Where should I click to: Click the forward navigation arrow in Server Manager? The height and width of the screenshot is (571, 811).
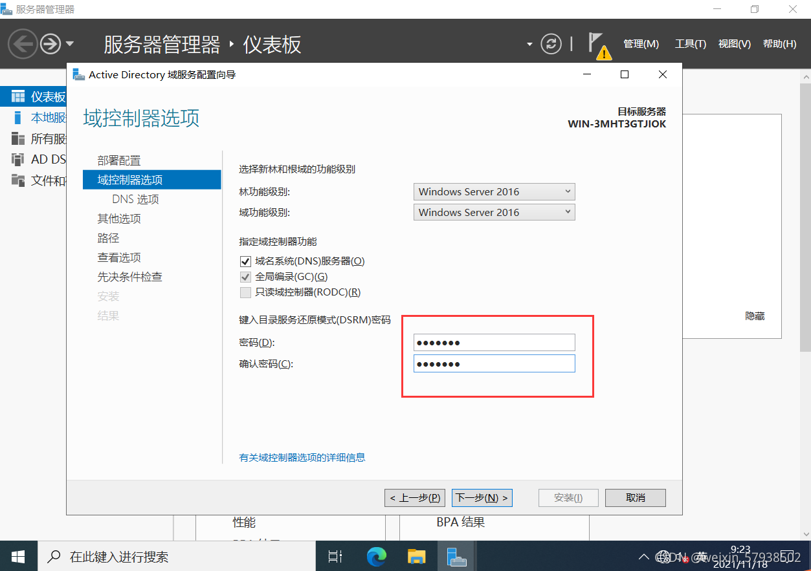[x=50, y=44]
